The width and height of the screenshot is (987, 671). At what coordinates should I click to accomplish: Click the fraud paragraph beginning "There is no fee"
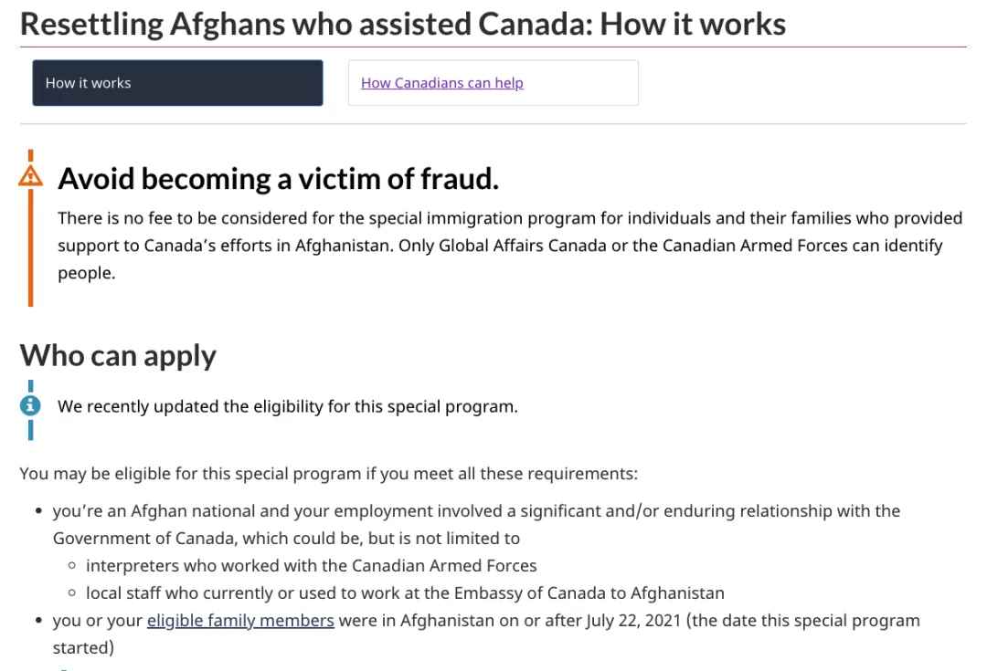(x=510, y=246)
